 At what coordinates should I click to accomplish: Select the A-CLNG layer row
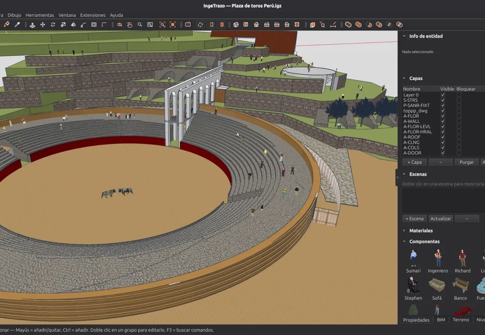pos(443,142)
